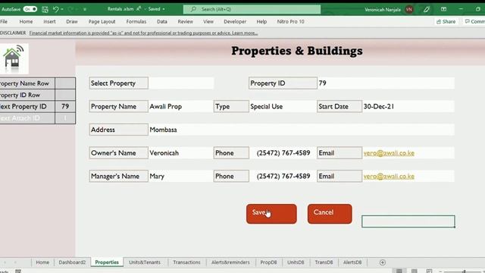Open the Insert ribbon tab
Image resolution: width=485 pixels, height=273 pixels.
click(49, 22)
